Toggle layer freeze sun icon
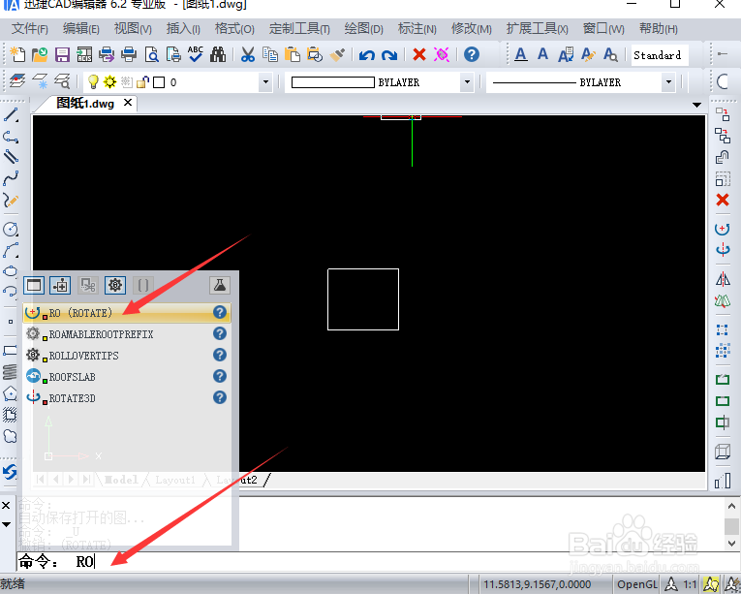Screen dimensions: 741x594 [x=110, y=81]
